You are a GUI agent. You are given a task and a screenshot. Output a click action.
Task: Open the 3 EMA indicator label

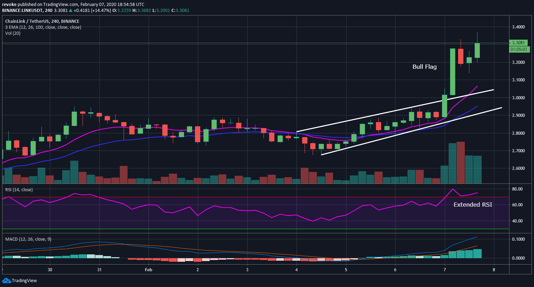click(x=43, y=27)
